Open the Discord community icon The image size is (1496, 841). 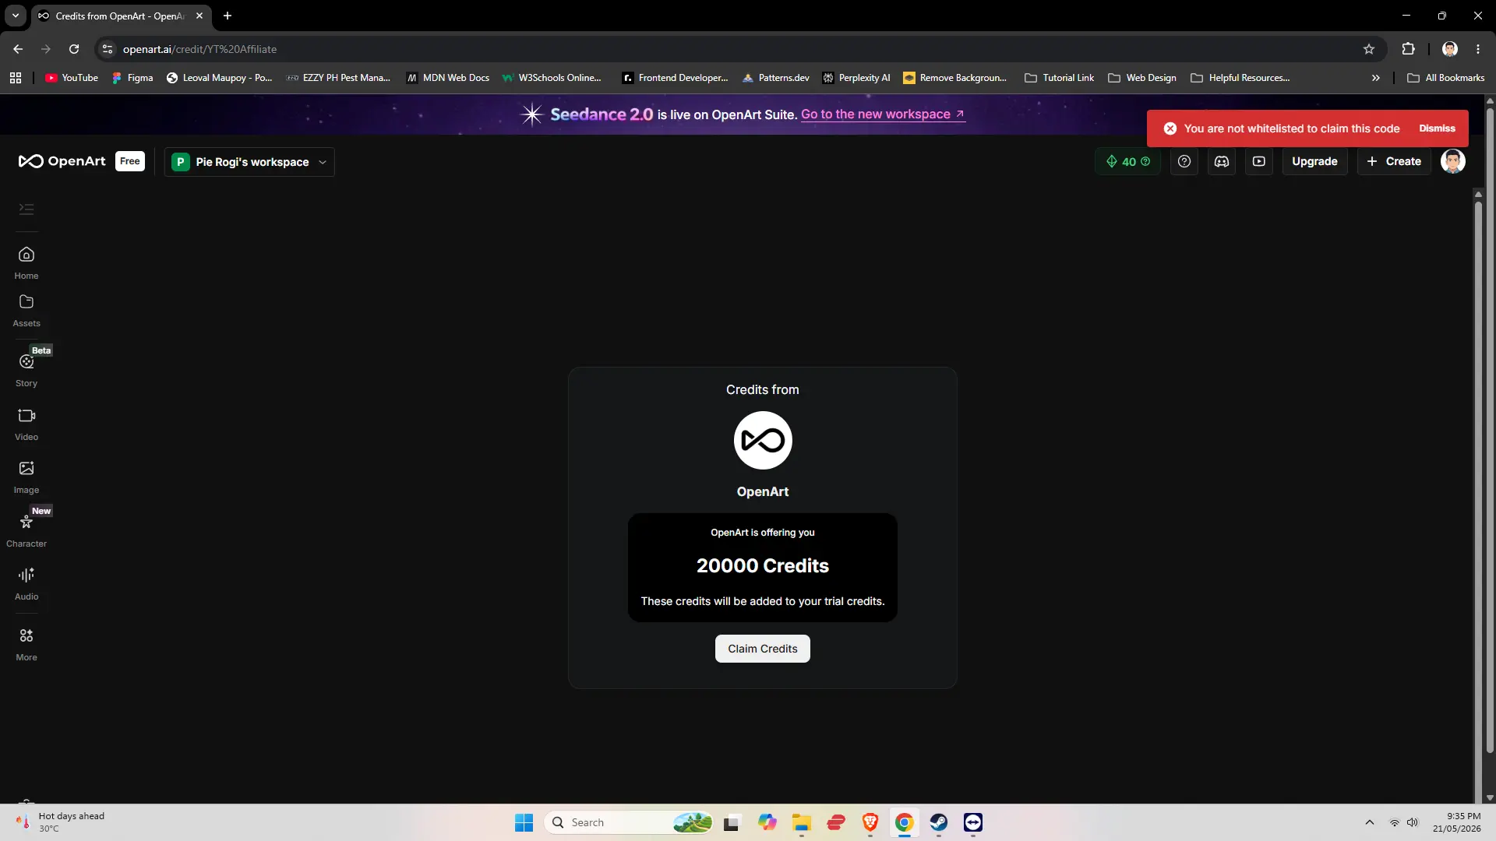[1222, 161]
